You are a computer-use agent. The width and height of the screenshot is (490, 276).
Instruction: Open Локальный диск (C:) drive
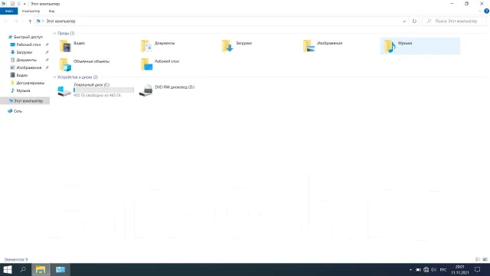point(96,90)
